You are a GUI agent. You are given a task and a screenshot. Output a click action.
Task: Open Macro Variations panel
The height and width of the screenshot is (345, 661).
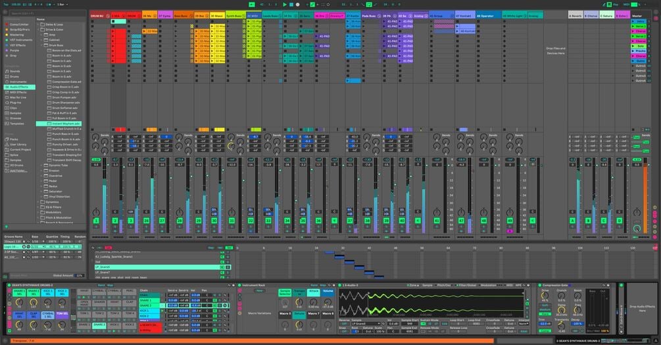pyautogui.click(x=260, y=313)
